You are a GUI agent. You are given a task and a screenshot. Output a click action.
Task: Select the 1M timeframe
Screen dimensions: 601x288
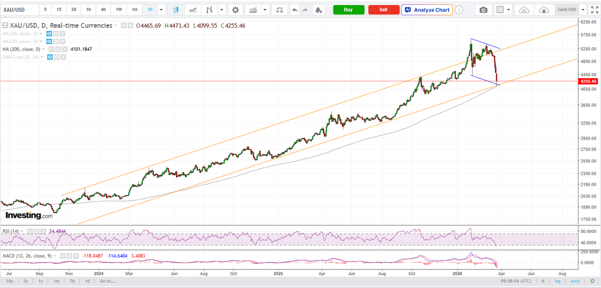[134, 10]
